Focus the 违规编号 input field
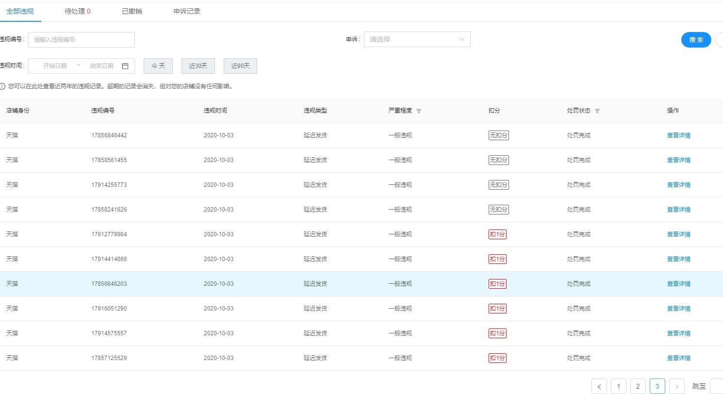Viewport: 723px width, 394px height. click(x=82, y=40)
